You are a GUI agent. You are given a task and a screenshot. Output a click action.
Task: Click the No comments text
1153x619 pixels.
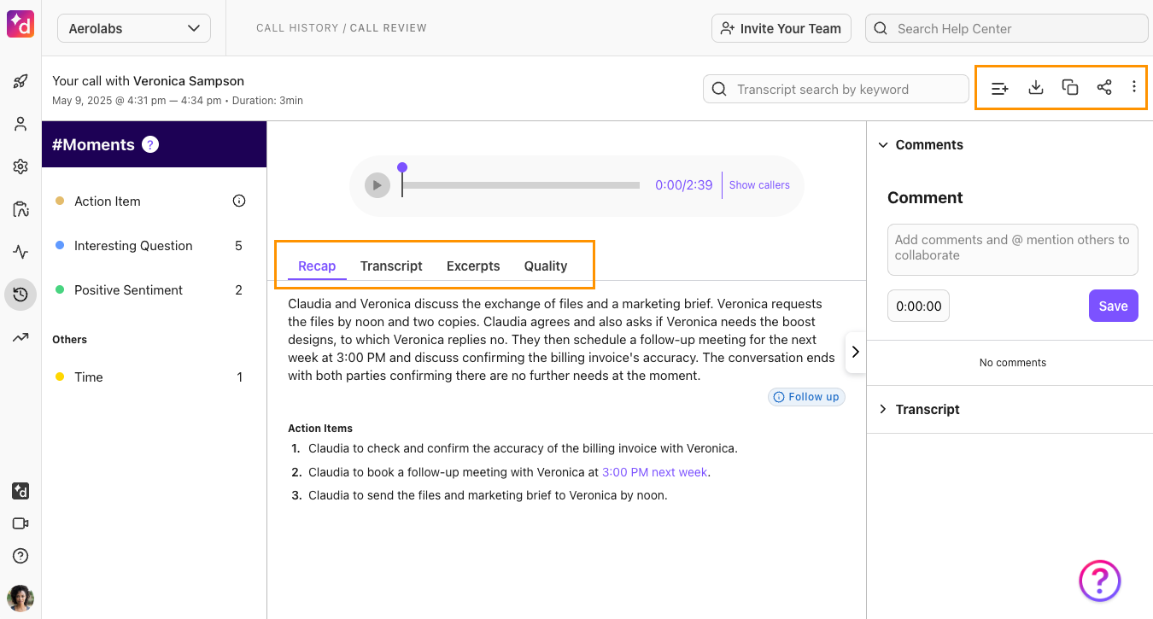click(1013, 363)
